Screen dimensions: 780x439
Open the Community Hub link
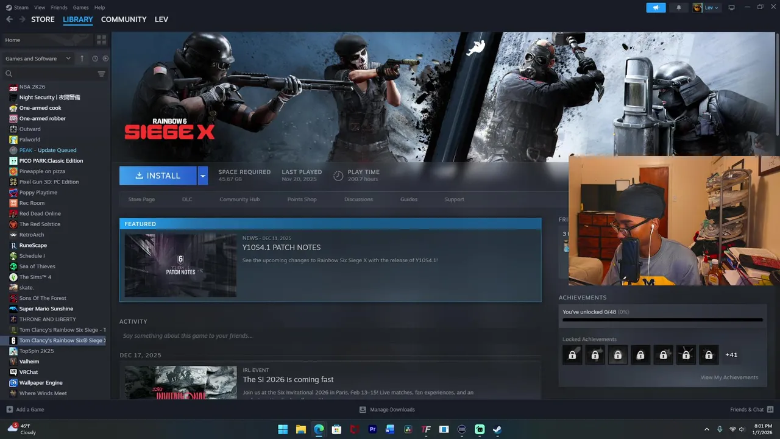point(239,199)
